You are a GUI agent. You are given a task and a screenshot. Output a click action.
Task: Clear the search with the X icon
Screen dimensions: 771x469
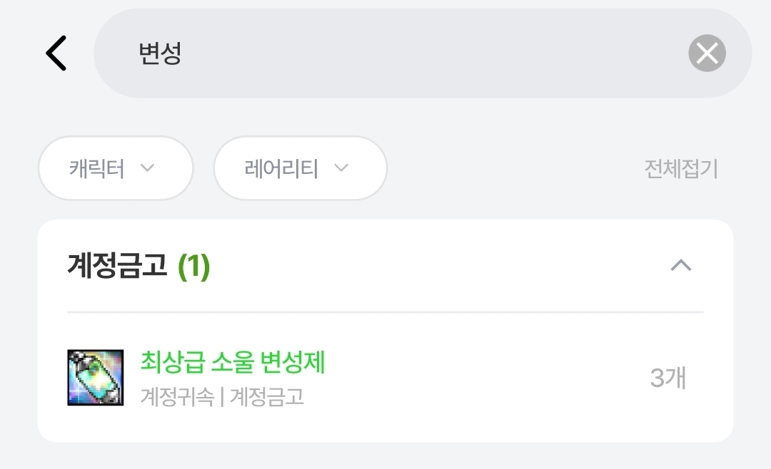[x=707, y=53]
